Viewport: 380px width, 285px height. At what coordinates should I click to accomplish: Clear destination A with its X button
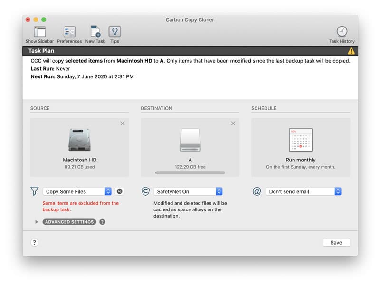[233, 123]
